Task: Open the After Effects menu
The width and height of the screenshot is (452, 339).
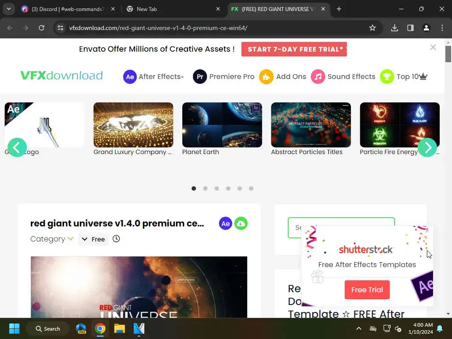Action: coord(161,77)
